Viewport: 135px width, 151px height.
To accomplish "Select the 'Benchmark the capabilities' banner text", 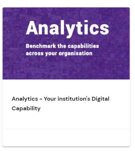I will click(62, 46).
